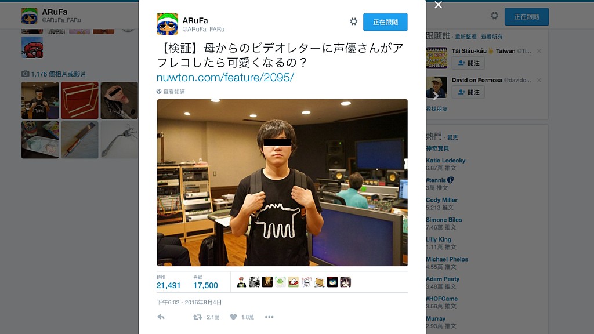Like the tweet with heart icon
This screenshot has height=334, width=594.
tap(233, 317)
